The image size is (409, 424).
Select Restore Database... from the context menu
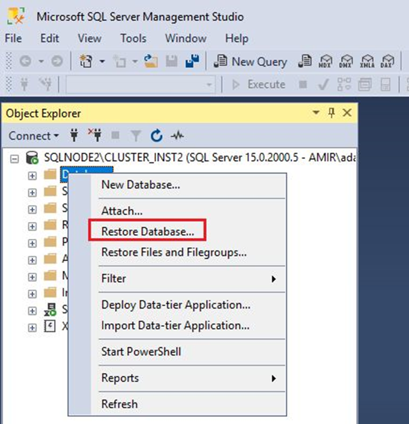pos(147,231)
